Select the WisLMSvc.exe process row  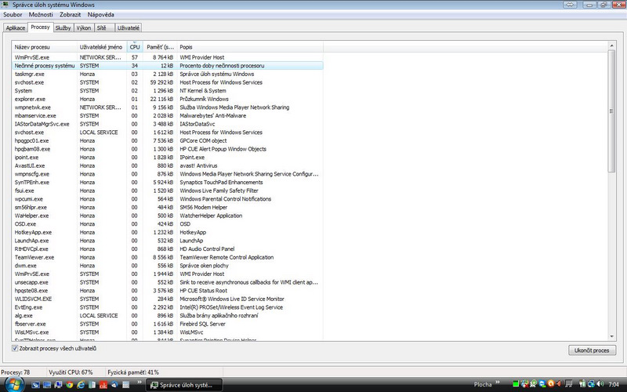click(x=168, y=332)
